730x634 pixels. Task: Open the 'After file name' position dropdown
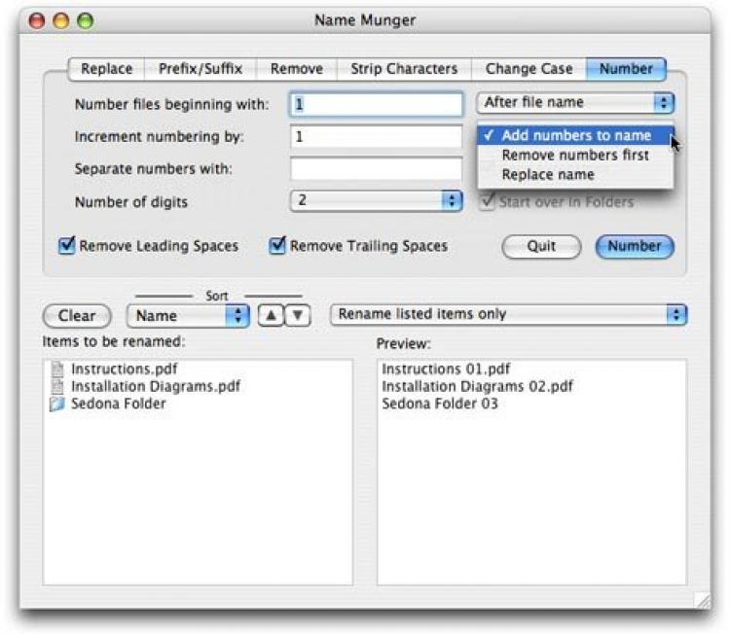click(x=575, y=102)
